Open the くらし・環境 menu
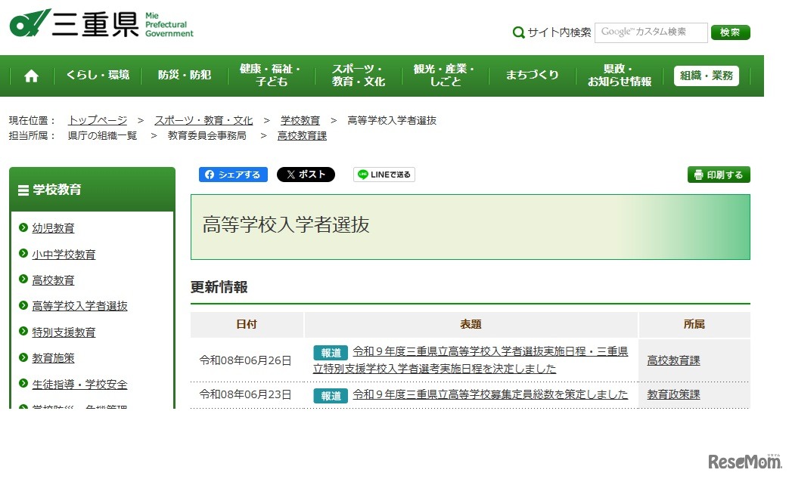Image resolution: width=792 pixels, height=479 pixels. 98,76
